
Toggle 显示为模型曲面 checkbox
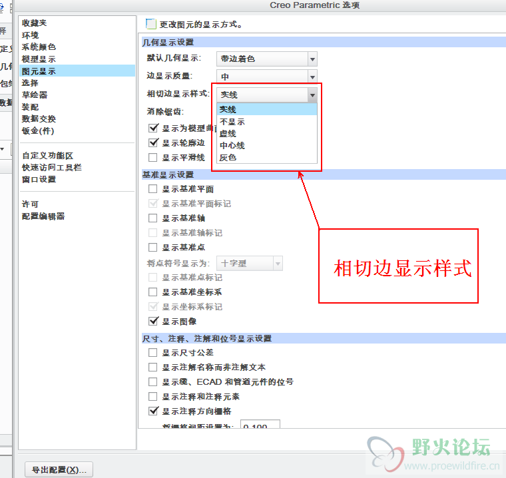(153, 128)
